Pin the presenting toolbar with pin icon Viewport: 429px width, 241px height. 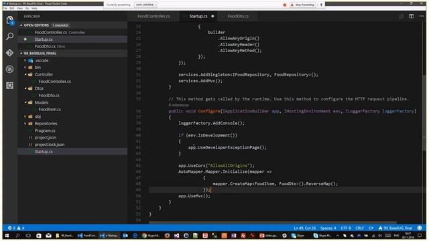pos(321,5)
